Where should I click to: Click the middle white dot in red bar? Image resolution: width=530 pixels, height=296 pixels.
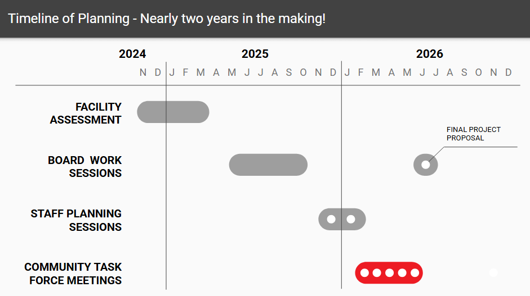tap(389, 273)
